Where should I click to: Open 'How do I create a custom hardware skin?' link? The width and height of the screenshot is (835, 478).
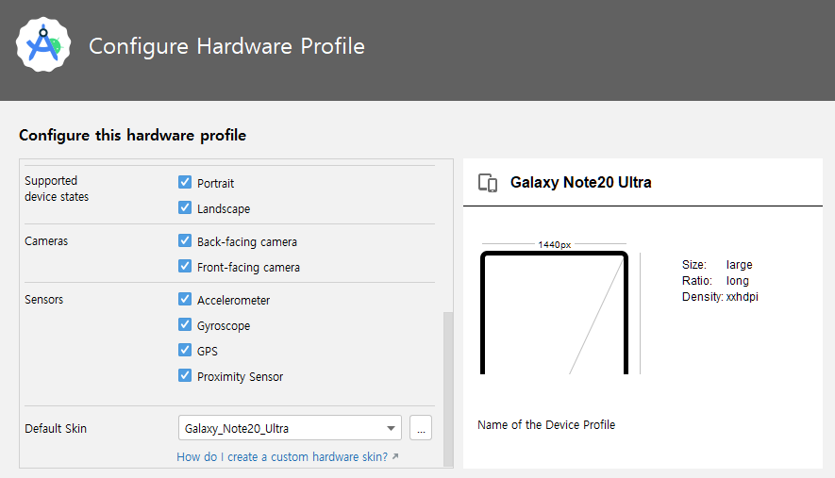point(288,456)
